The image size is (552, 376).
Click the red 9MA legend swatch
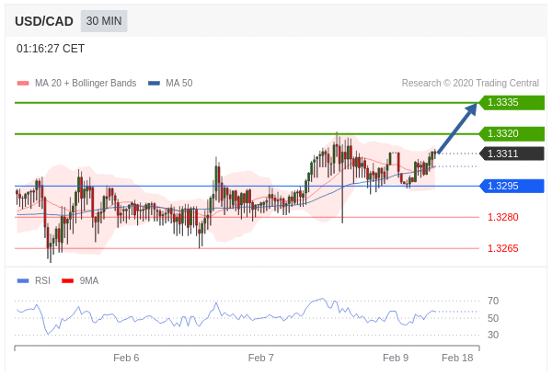click(x=67, y=280)
